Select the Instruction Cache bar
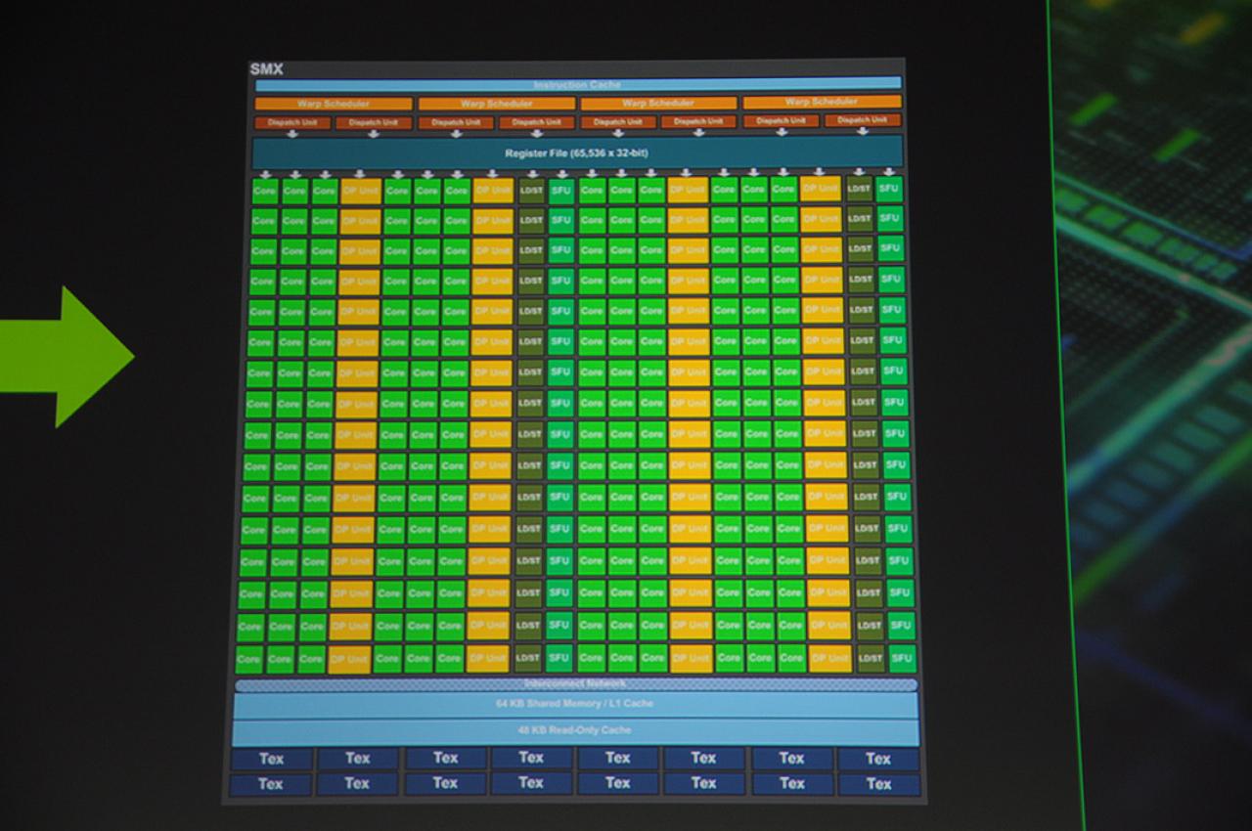 click(x=578, y=84)
